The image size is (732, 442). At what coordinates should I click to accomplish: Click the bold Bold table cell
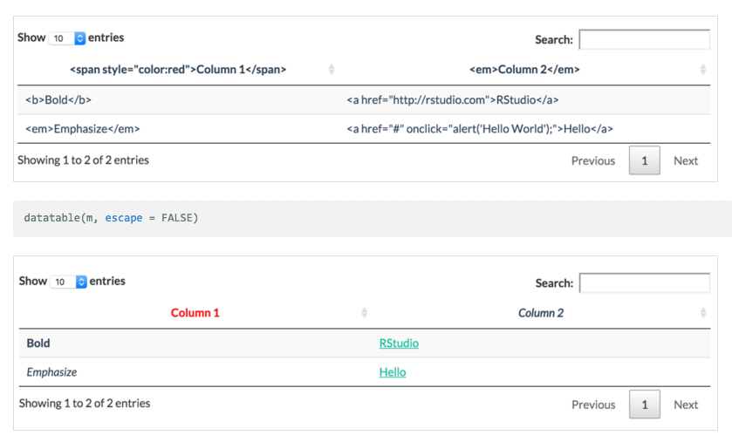(x=38, y=343)
